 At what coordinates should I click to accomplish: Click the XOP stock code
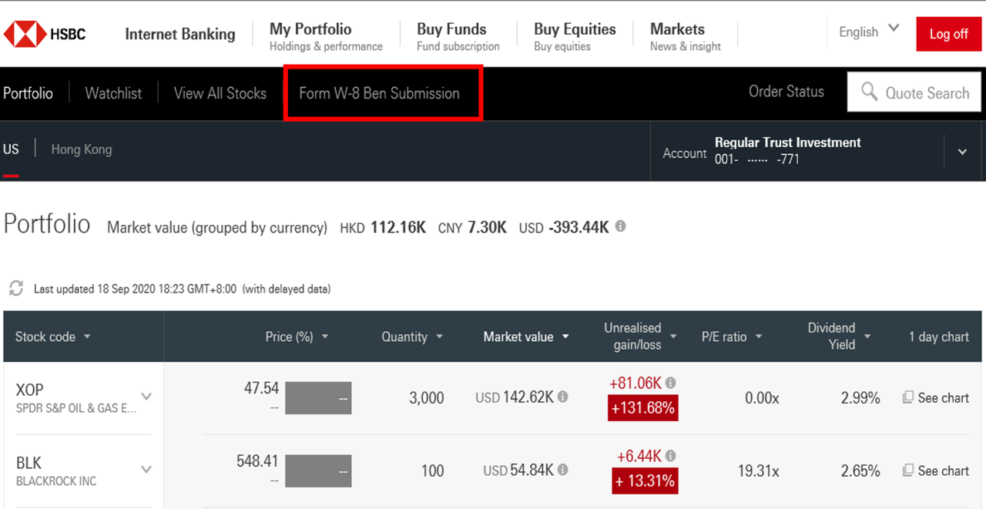[29, 390]
